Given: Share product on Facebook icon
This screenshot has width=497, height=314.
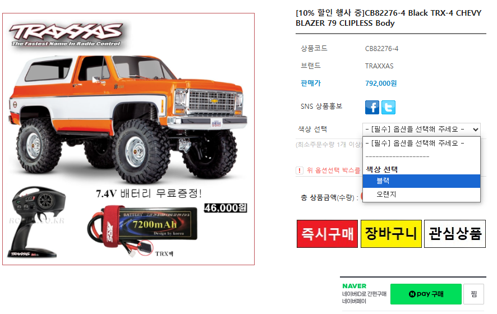Looking at the screenshot, I should pos(372,108).
